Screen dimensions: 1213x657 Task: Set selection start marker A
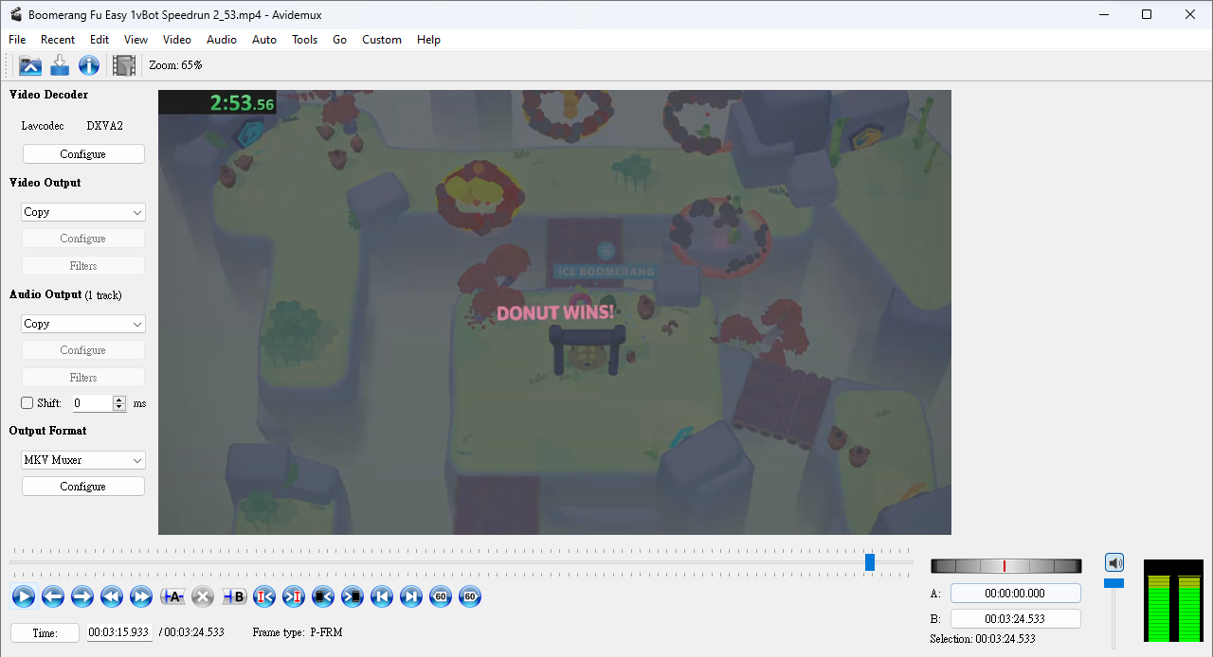[x=172, y=596]
